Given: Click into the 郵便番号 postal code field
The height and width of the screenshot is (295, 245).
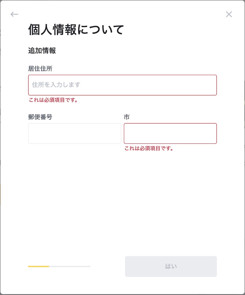Looking at the screenshot, I should click(75, 133).
